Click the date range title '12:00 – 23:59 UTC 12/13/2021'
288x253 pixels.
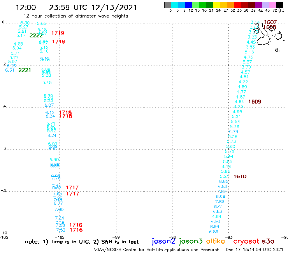click(76, 8)
